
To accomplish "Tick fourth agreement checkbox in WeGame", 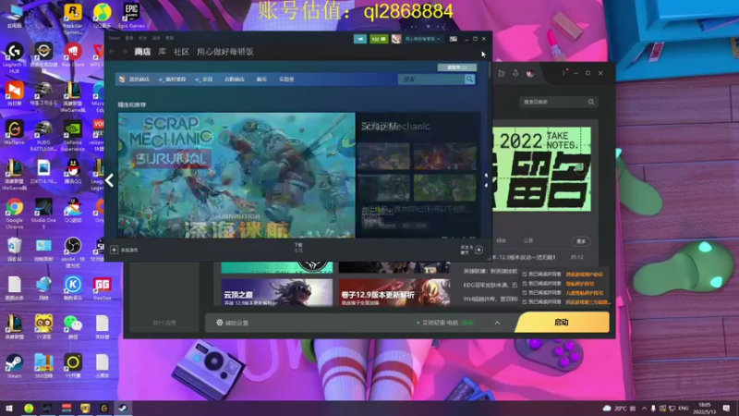I will [x=524, y=302].
